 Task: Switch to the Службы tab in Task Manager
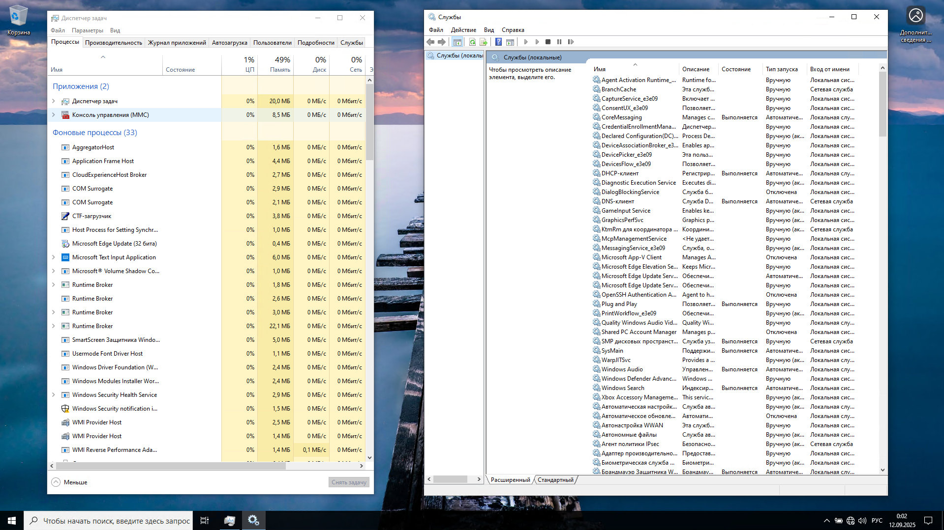tap(352, 43)
